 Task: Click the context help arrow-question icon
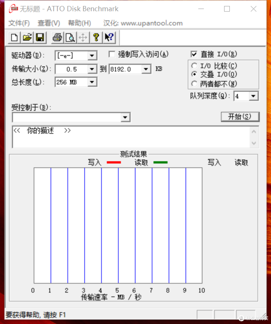(109, 38)
